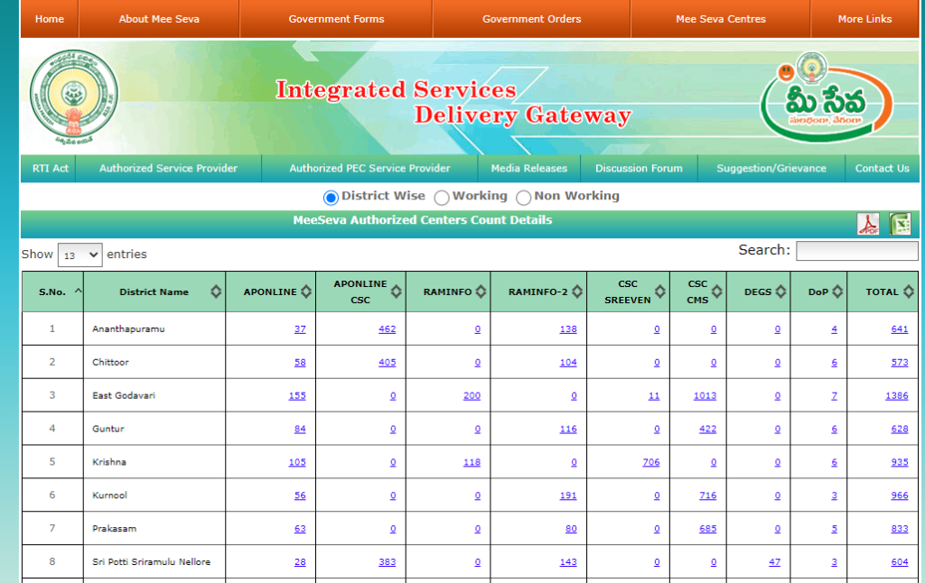Click the Kurnool district name cell
Viewport: 925px width, 583px height.
click(154, 495)
